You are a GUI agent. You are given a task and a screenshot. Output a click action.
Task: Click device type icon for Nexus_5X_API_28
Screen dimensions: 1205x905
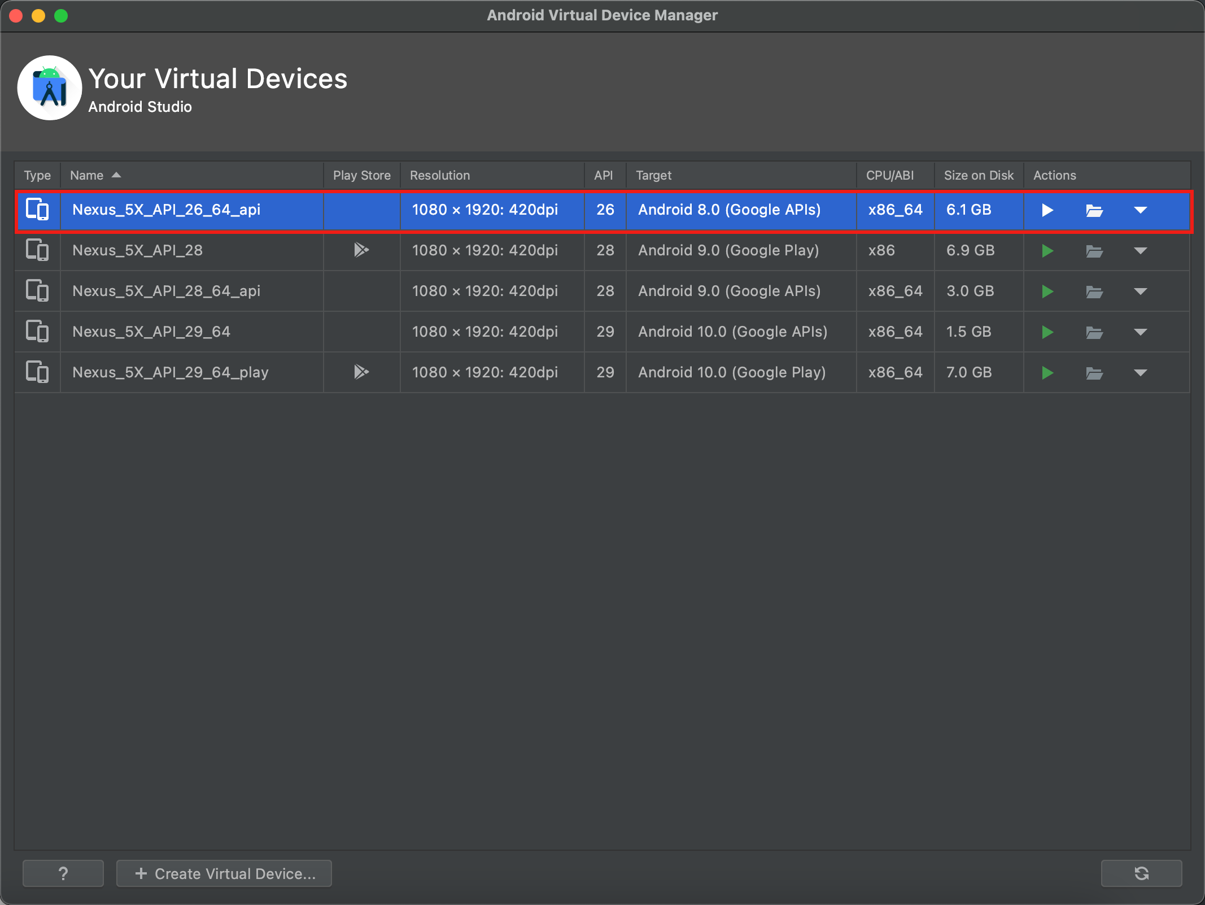pyautogui.click(x=37, y=250)
